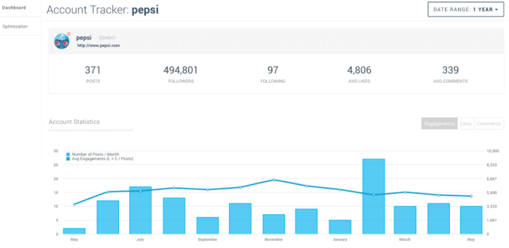This screenshot has height=248, width=509.
Task: Toggle the Number of Posts legend swatch
Action: pyautogui.click(x=68, y=154)
